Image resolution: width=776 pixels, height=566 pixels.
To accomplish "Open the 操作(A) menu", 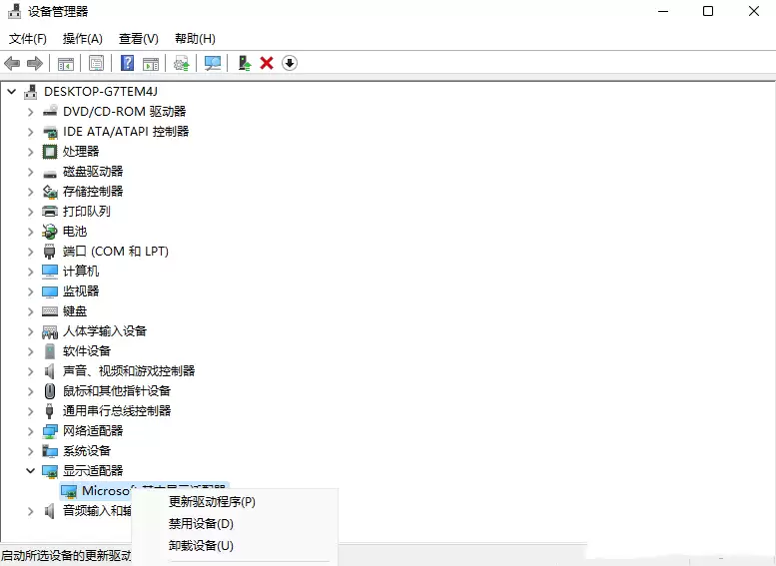I will click(83, 39).
